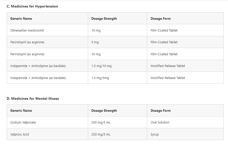Click the Dosage Strength header in the Hypertension table
228x144 pixels.
pos(104,18)
